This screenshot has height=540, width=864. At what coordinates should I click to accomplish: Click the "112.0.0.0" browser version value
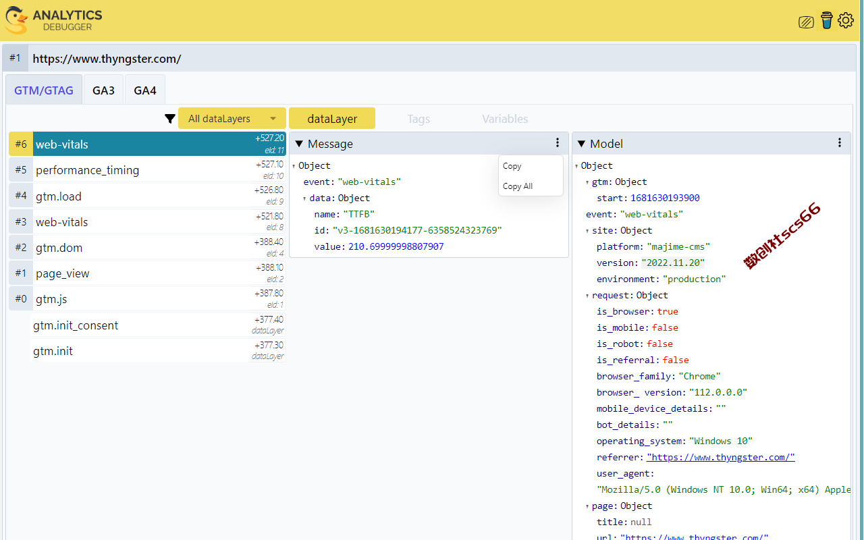(x=718, y=392)
